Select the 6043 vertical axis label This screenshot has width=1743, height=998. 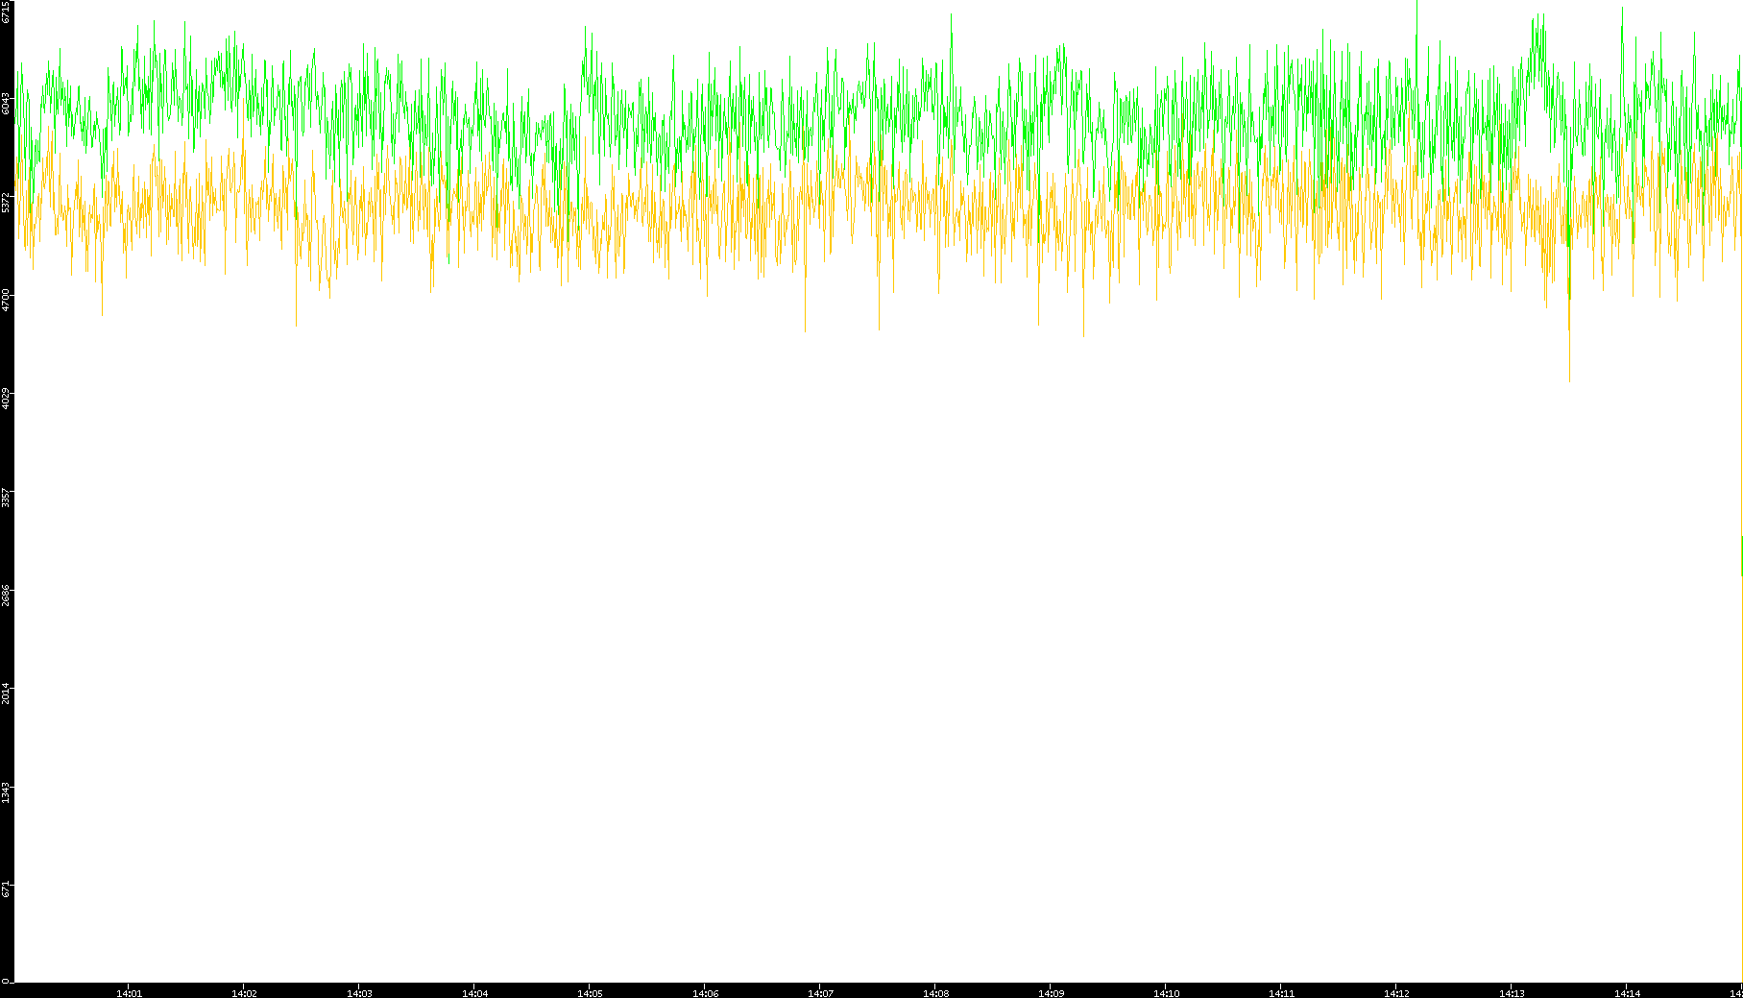(x=6, y=104)
